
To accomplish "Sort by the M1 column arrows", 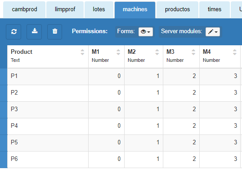I will 118,52.
